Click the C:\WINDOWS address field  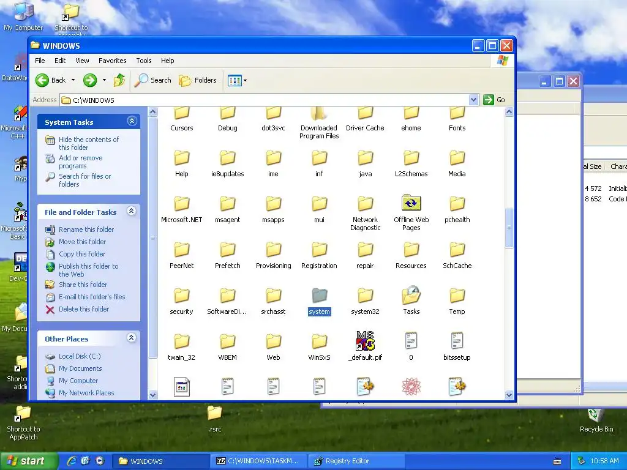(x=265, y=100)
